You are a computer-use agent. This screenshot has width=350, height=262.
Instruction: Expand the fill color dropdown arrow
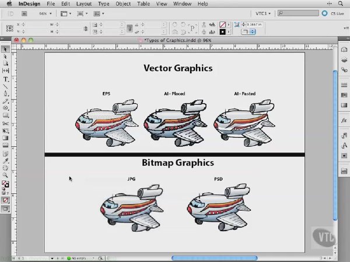(x=229, y=24)
